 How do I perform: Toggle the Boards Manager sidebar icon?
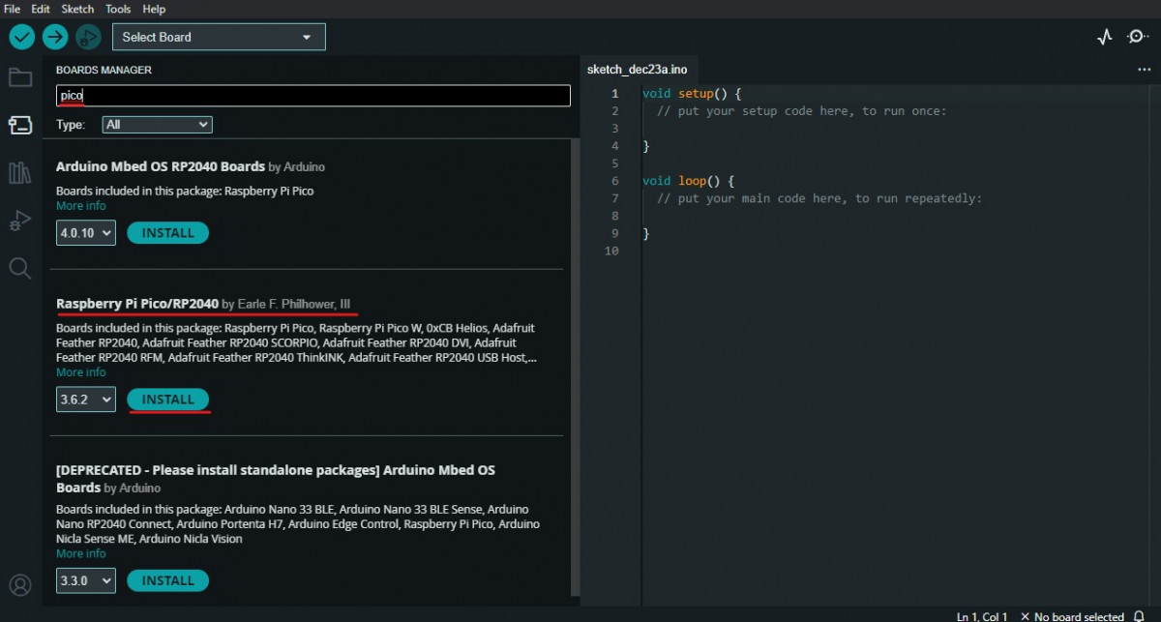click(x=20, y=125)
